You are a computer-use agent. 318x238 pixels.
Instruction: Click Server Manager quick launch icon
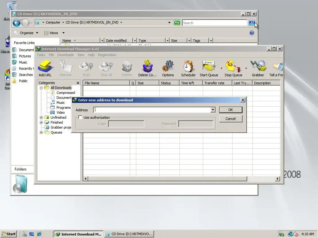[25, 234]
